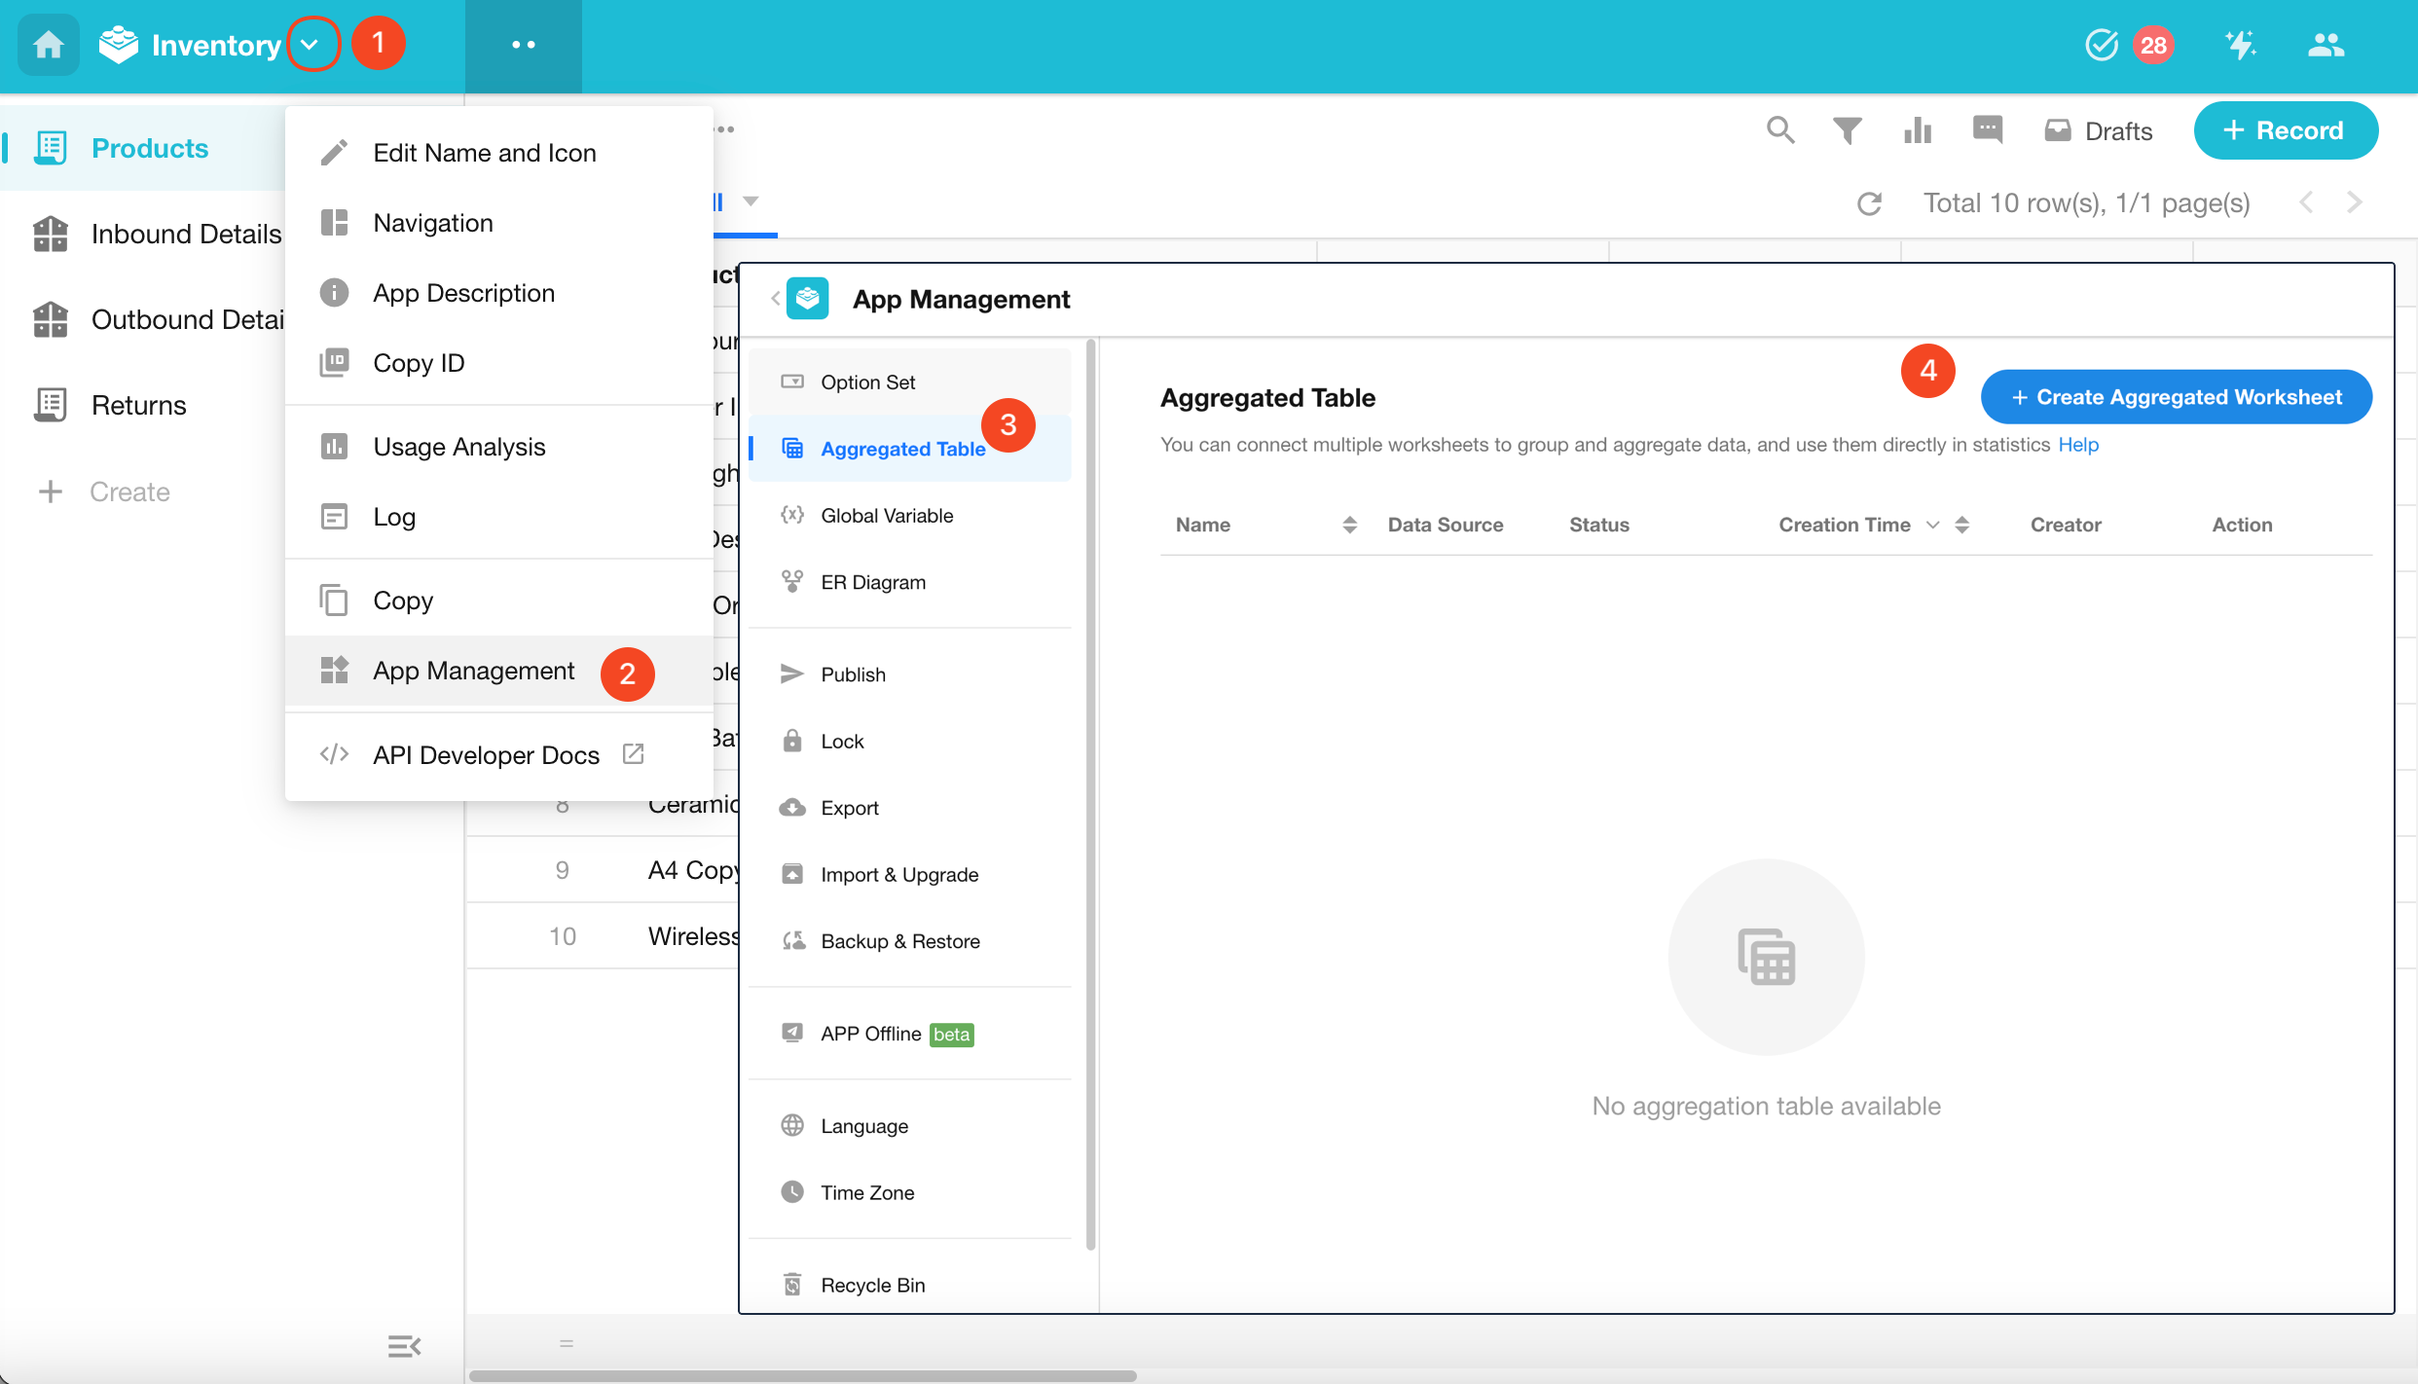Image resolution: width=2418 pixels, height=1384 pixels.
Task: Click the AI sparkle lightning icon
Action: (2240, 45)
